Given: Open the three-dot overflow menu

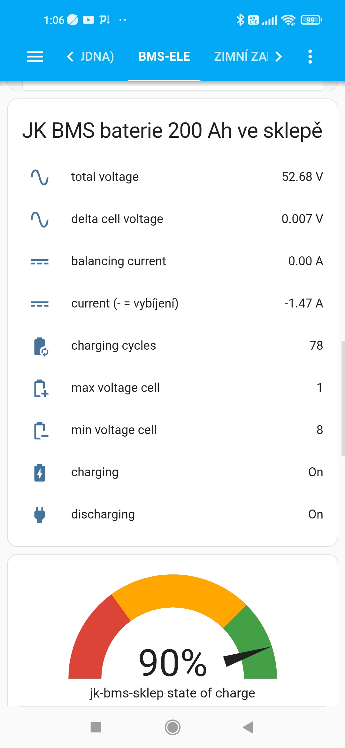Looking at the screenshot, I should [310, 57].
